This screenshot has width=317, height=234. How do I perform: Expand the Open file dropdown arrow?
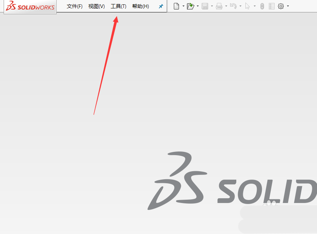click(x=198, y=6)
